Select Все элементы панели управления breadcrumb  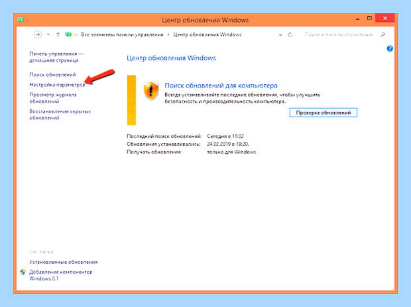pyautogui.click(x=122, y=34)
